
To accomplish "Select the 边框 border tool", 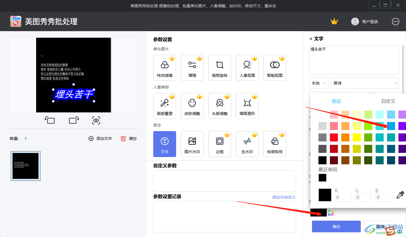I will (220, 144).
